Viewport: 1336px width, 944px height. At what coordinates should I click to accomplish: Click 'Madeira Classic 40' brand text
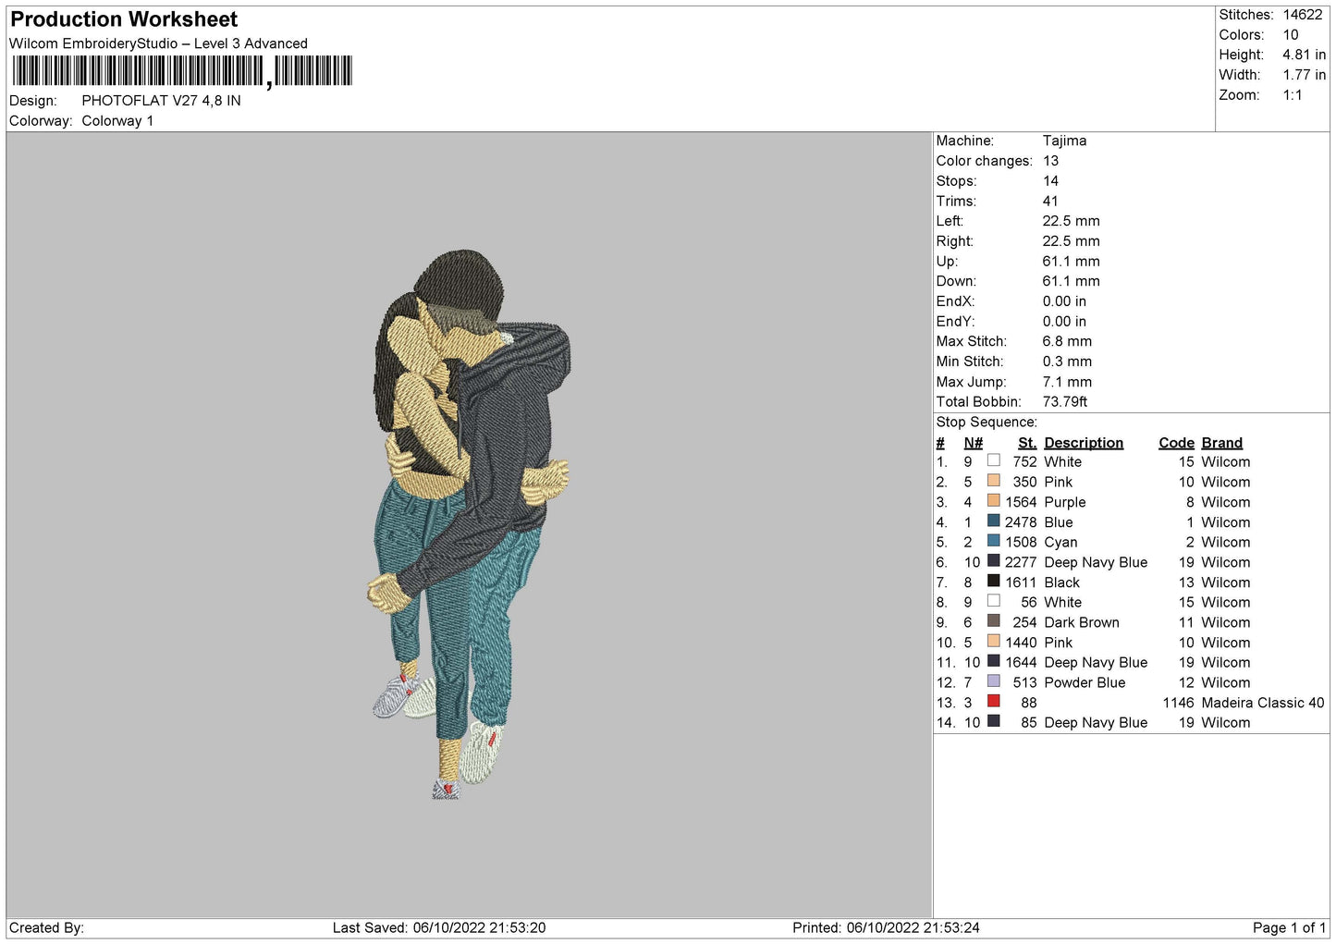point(1263,703)
